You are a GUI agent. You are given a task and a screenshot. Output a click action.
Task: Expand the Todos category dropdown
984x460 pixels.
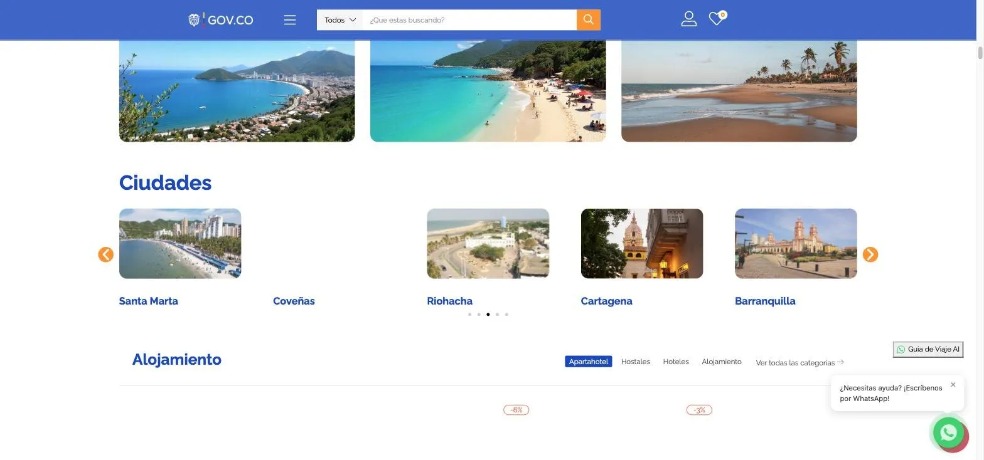(340, 20)
